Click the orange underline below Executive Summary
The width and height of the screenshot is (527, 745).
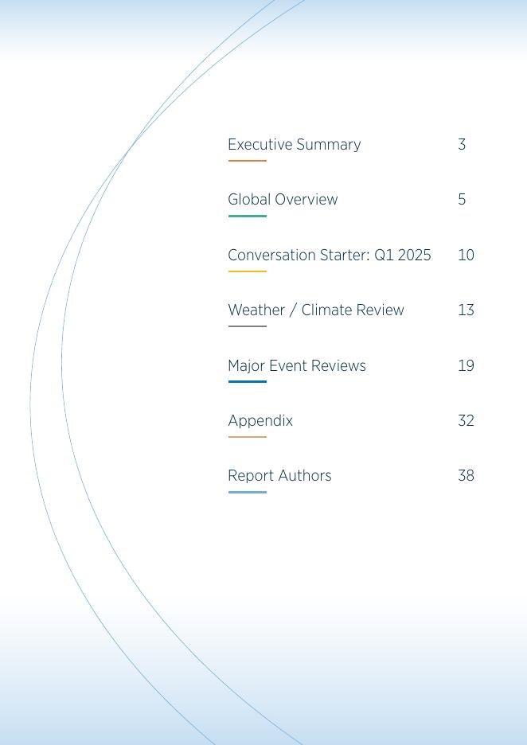(x=247, y=161)
